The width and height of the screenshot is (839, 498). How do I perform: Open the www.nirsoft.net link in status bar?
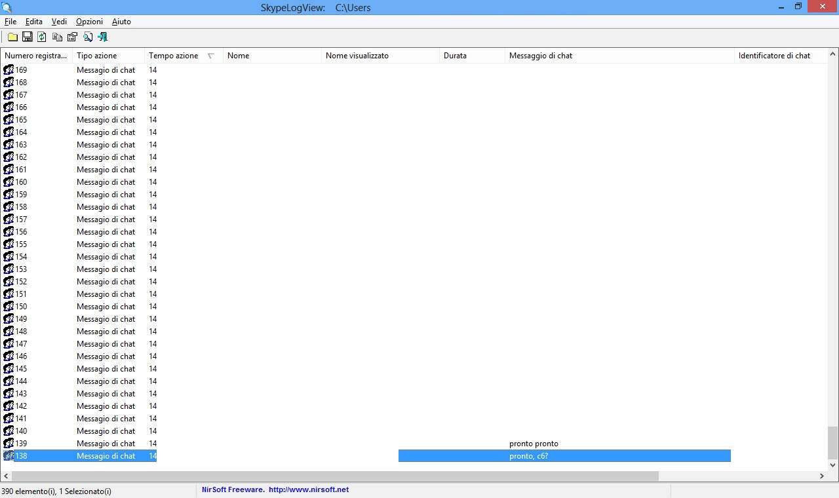point(308,489)
